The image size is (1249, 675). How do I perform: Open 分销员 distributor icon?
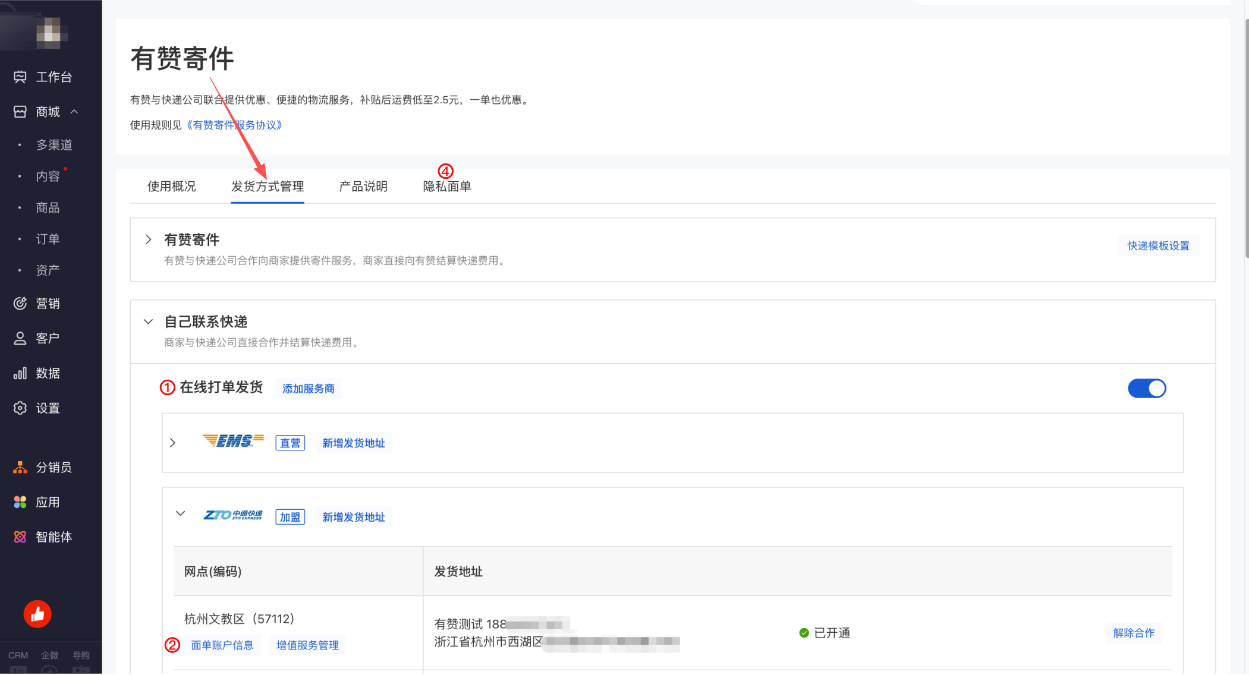(20, 468)
